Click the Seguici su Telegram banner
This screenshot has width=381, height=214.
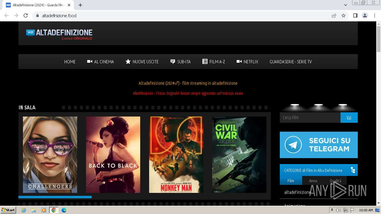[319, 145]
